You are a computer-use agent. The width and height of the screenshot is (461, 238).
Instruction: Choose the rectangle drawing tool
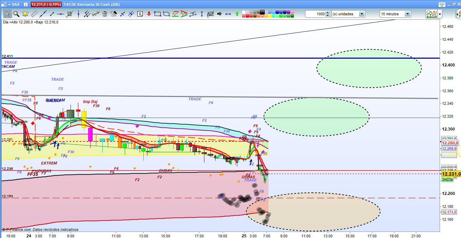click(x=157, y=14)
